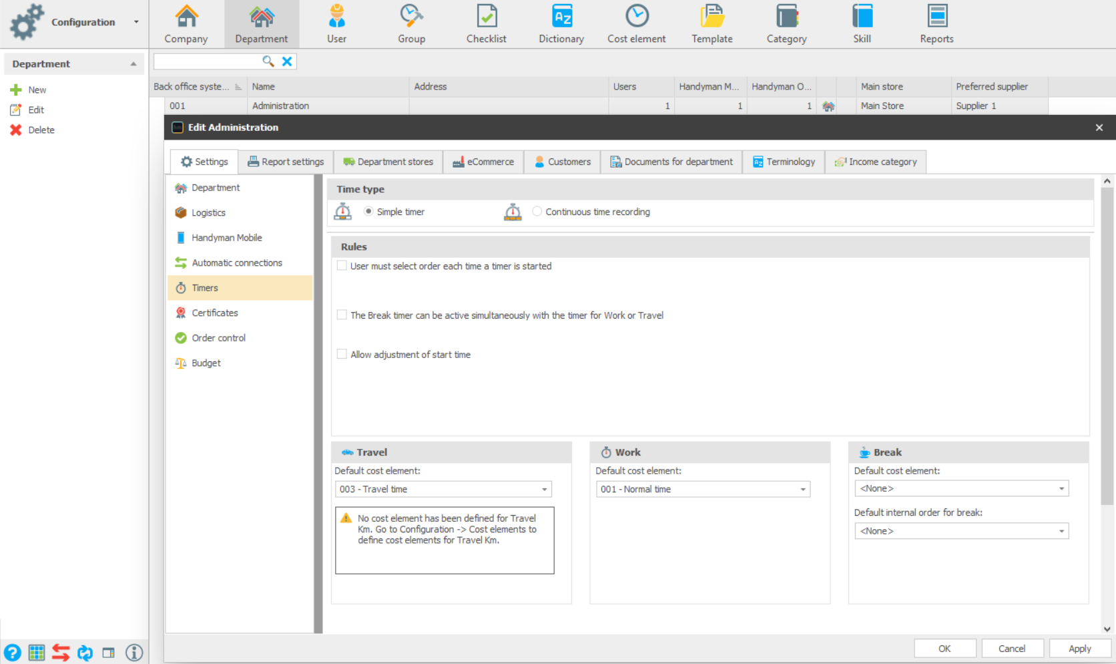Screen dimensions: 1116x664
Task: Click the Cancel button
Action: click(x=1012, y=649)
